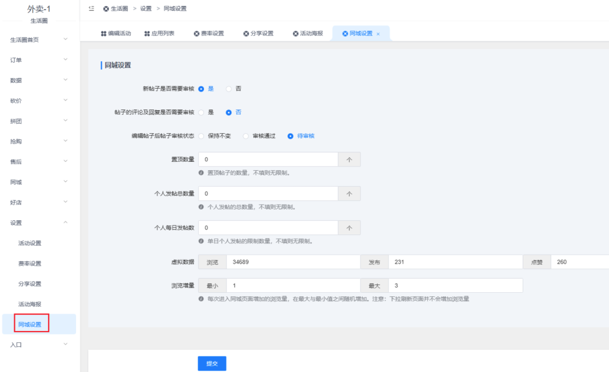Click the 费率设置 tab icon

coord(196,33)
